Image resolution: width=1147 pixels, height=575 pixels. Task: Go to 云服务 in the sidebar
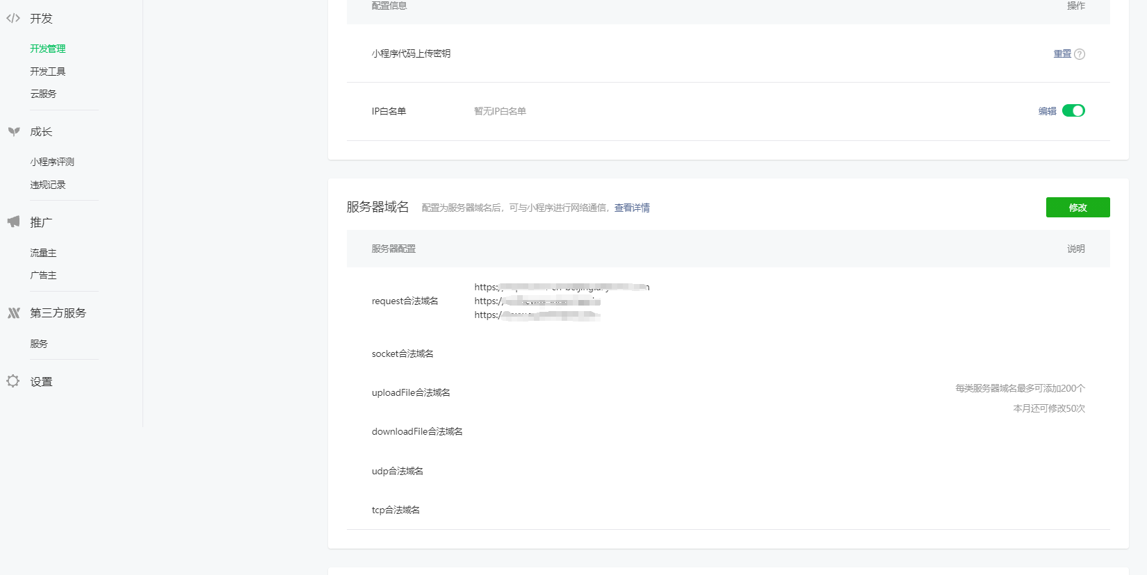(43, 94)
